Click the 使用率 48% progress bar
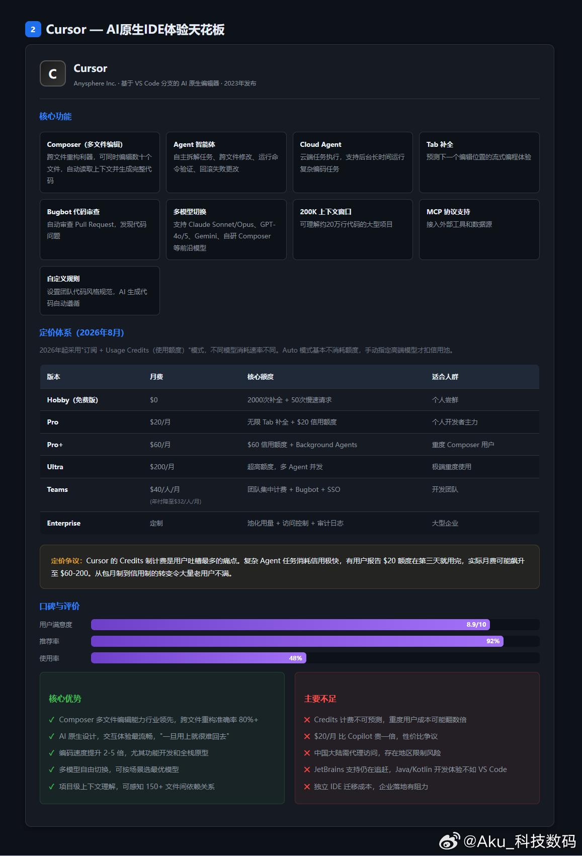582x856 pixels. click(x=315, y=658)
